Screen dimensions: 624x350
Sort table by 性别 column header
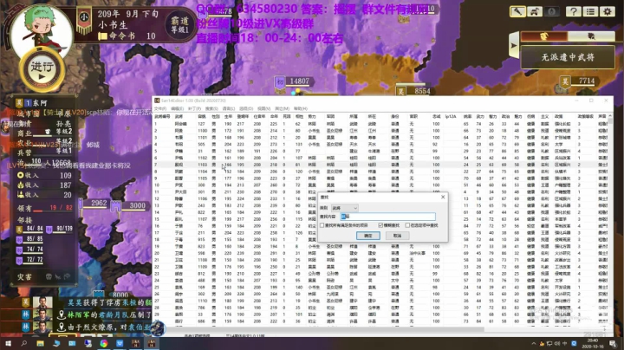216,117
